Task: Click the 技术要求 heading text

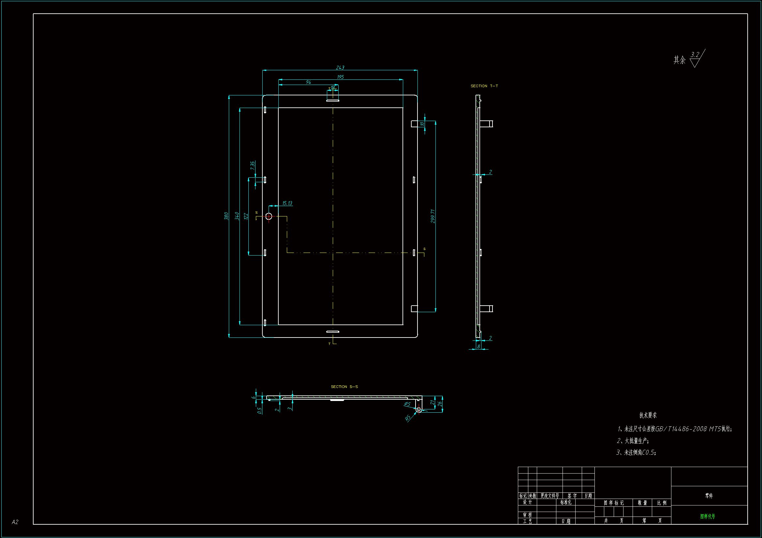Action: [x=648, y=415]
